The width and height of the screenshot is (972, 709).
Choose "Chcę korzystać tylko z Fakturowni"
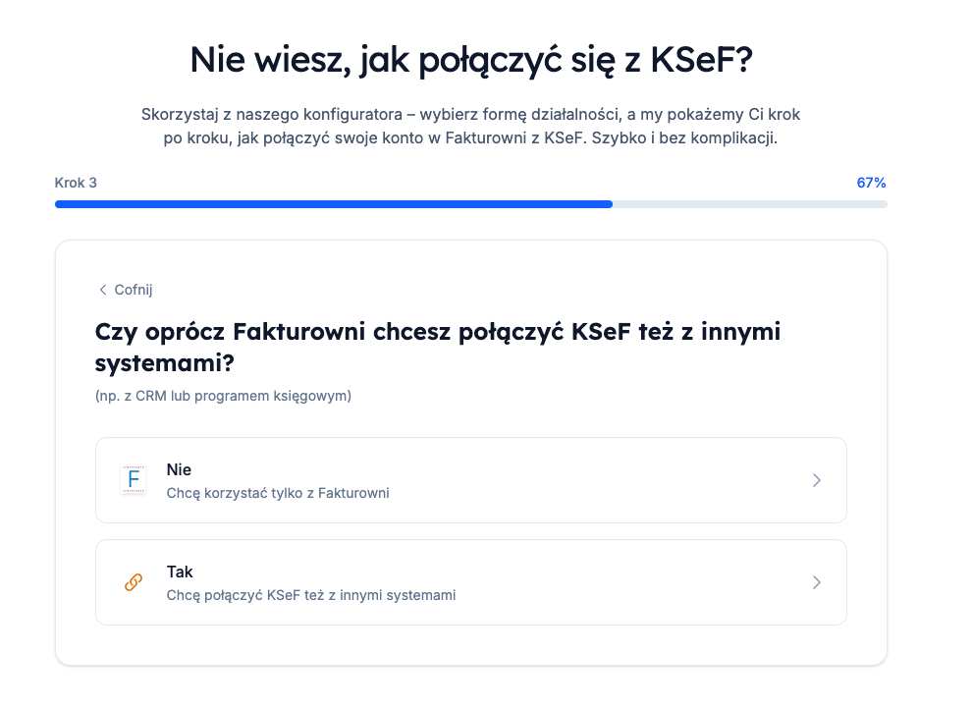click(278, 493)
